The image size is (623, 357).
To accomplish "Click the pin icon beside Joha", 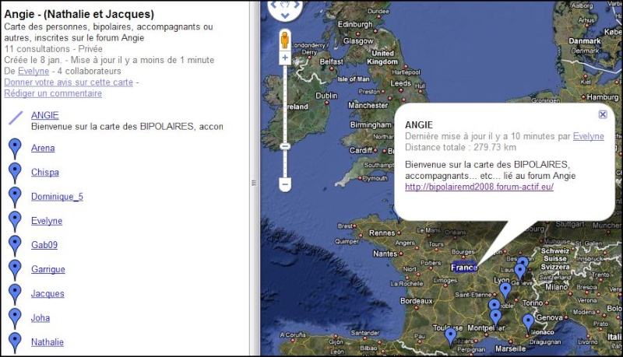I will tap(15, 319).
